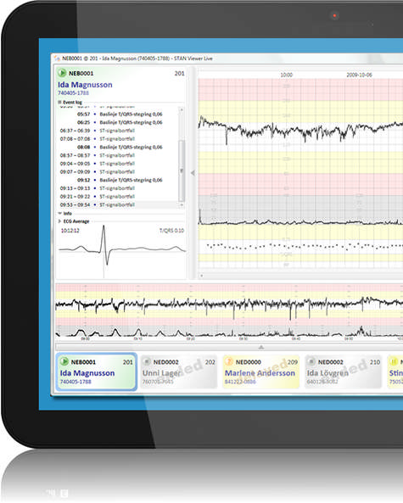This screenshot has height=503, width=403.
Task: Select the Ida Lövgren patient card
Action: point(344,372)
